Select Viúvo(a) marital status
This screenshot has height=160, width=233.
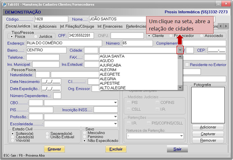[x=13, y=141]
